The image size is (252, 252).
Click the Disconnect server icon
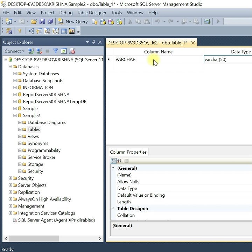[x=39, y=51]
